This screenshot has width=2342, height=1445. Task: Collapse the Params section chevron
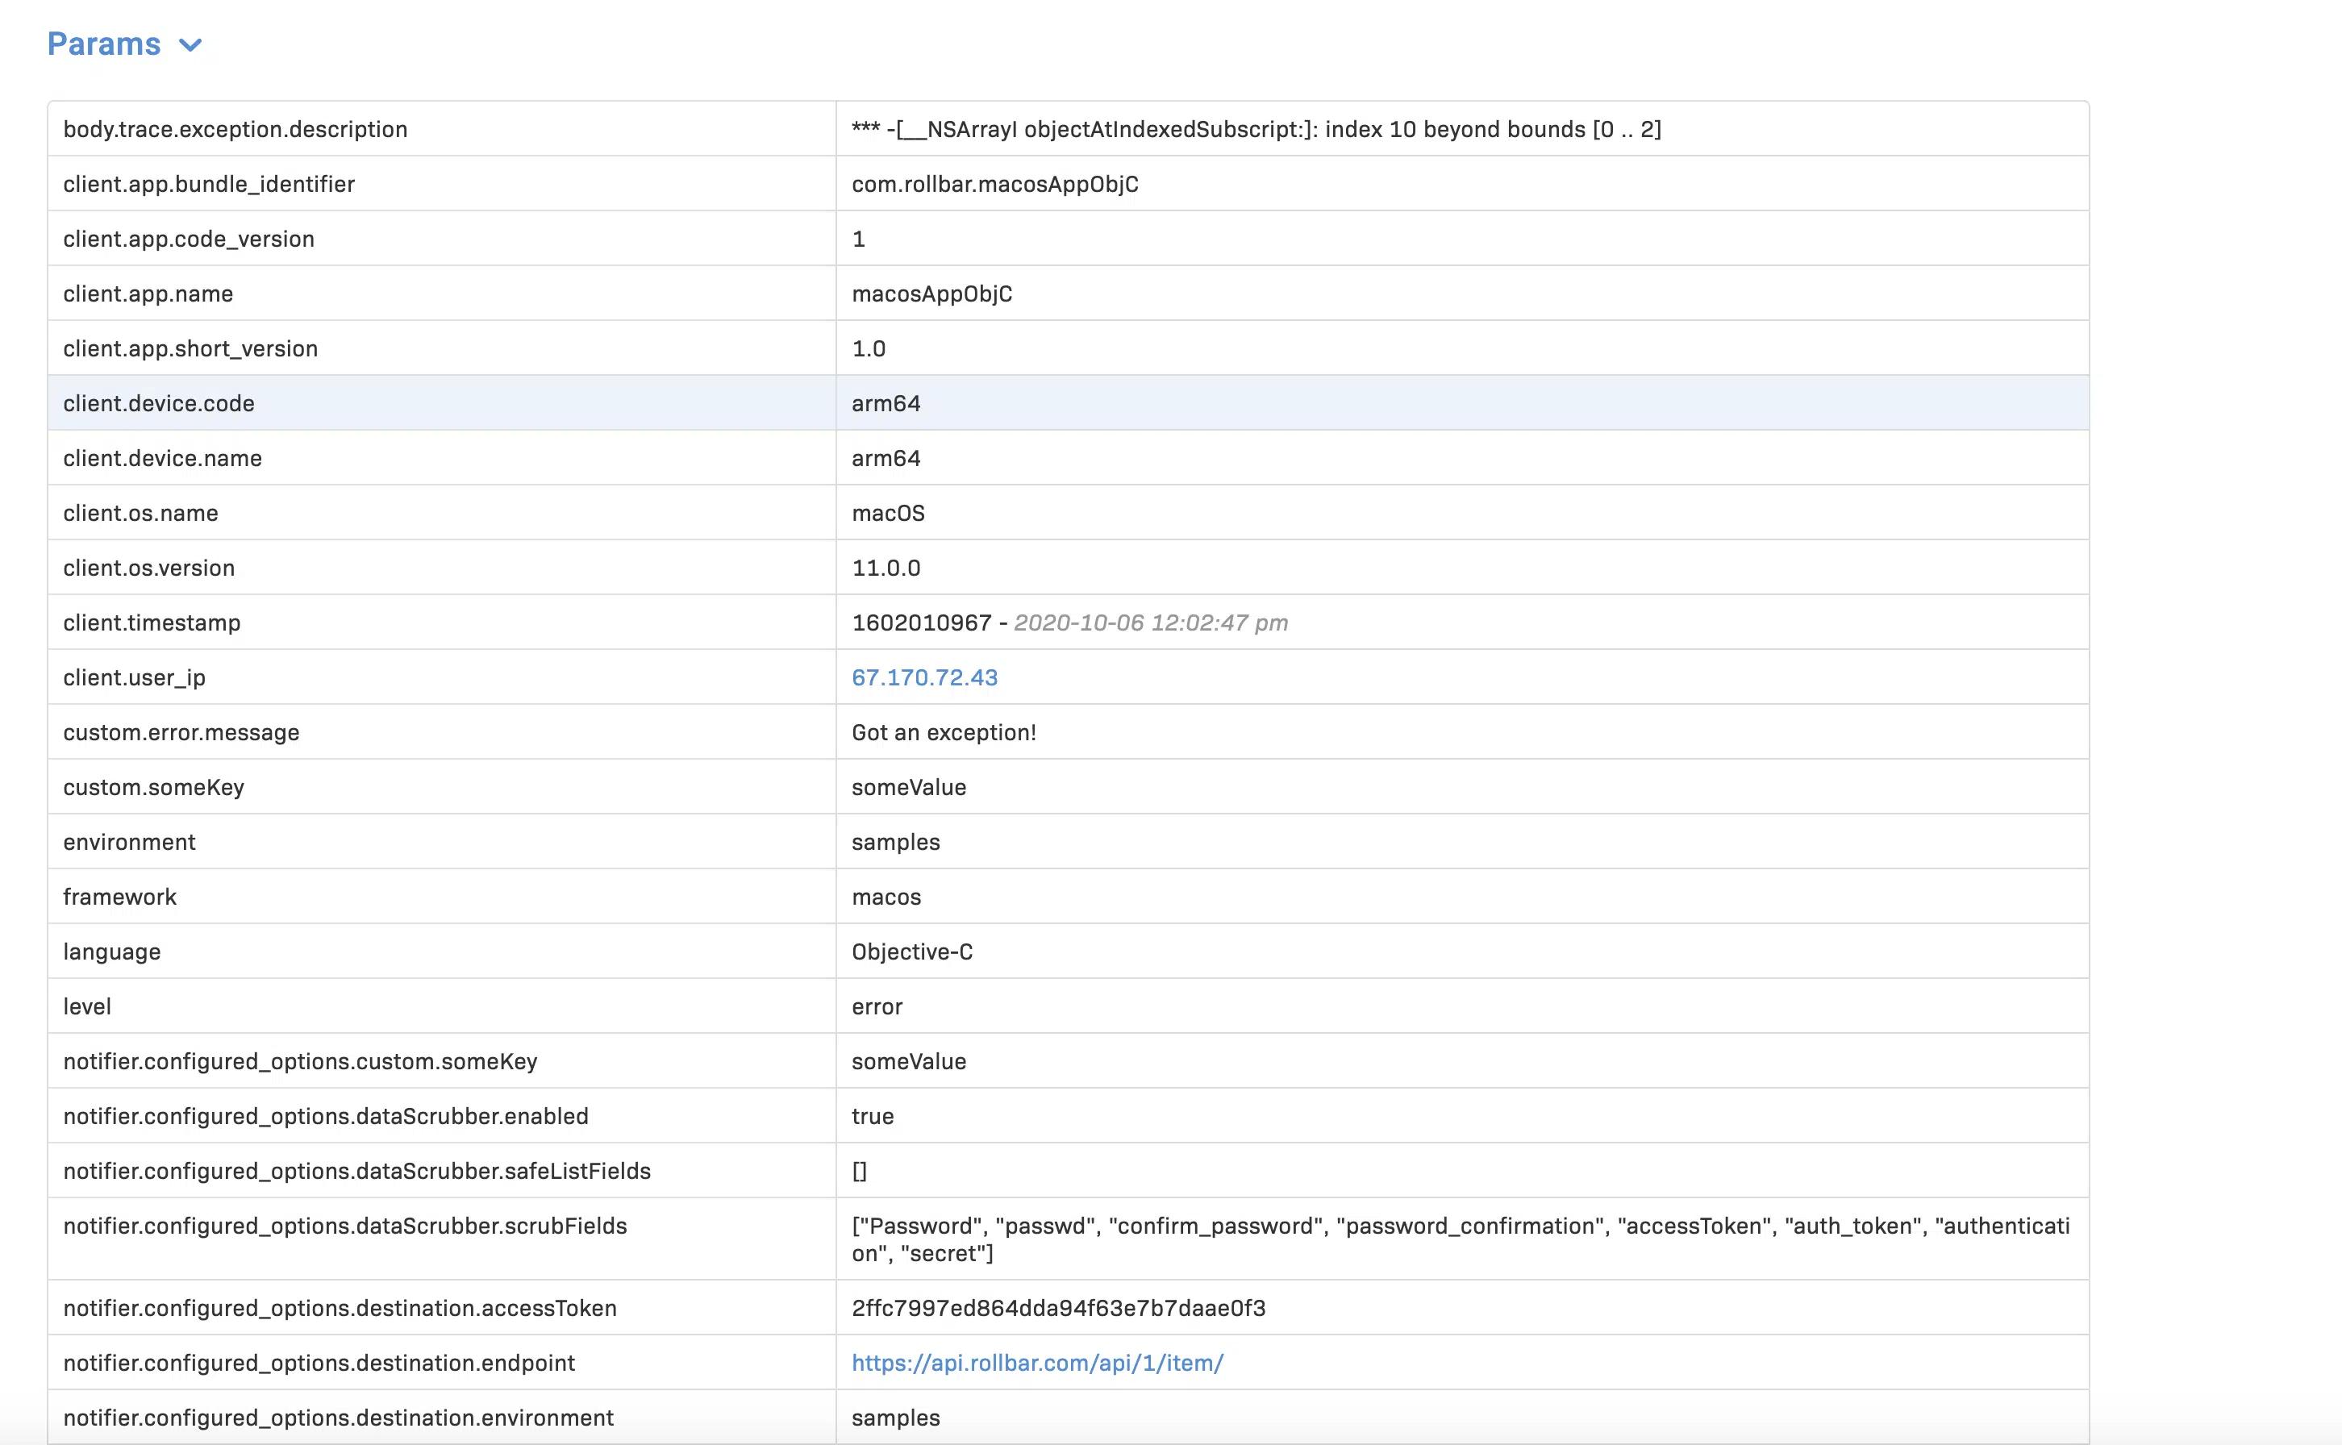(190, 44)
